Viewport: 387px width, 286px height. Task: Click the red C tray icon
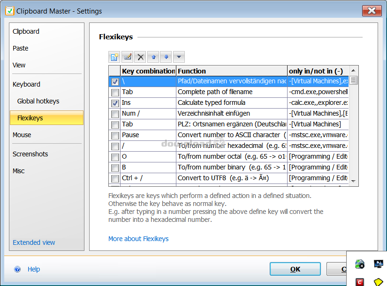click(x=360, y=282)
